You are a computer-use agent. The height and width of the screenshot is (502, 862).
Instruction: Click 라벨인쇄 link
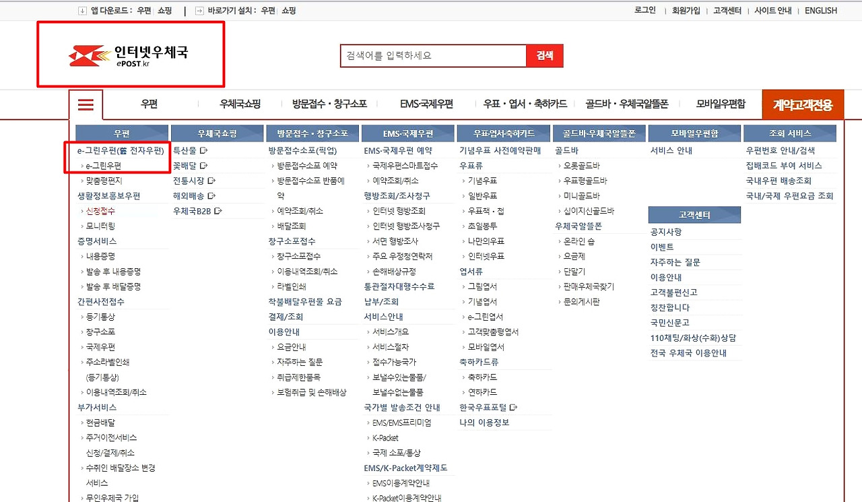pos(292,287)
